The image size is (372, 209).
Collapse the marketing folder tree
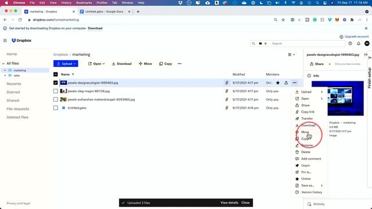pos(5,70)
